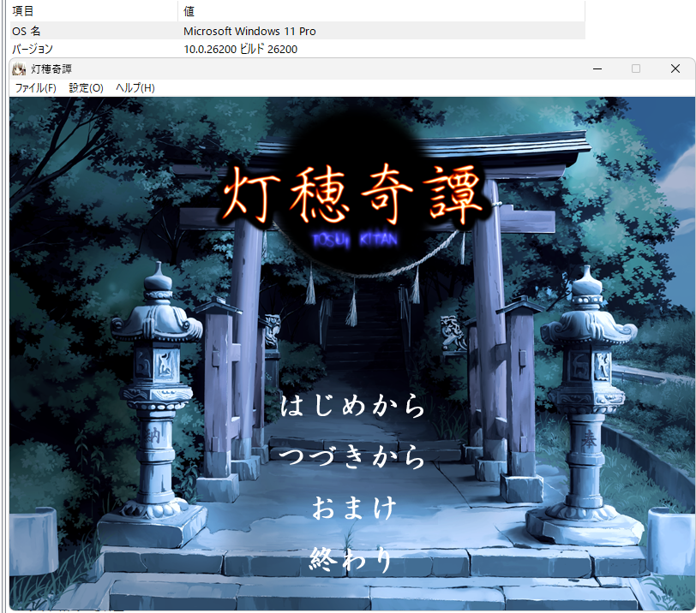The height and width of the screenshot is (613, 696).
Task: Open the 設定(O) menu
Action: (86, 88)
